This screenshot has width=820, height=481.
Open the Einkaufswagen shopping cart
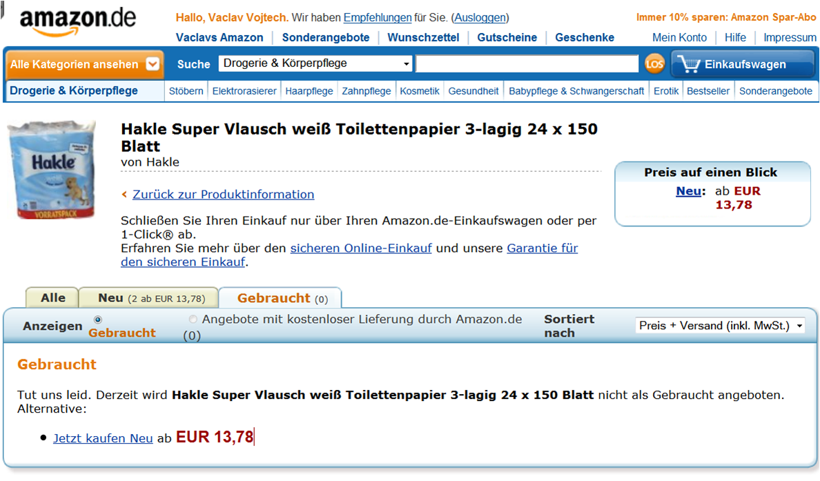744,64
